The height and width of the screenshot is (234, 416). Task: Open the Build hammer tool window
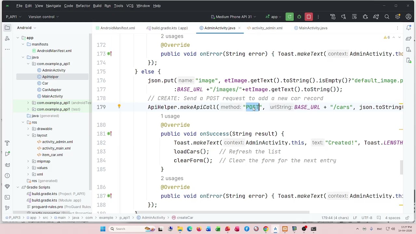coord(7,143)
